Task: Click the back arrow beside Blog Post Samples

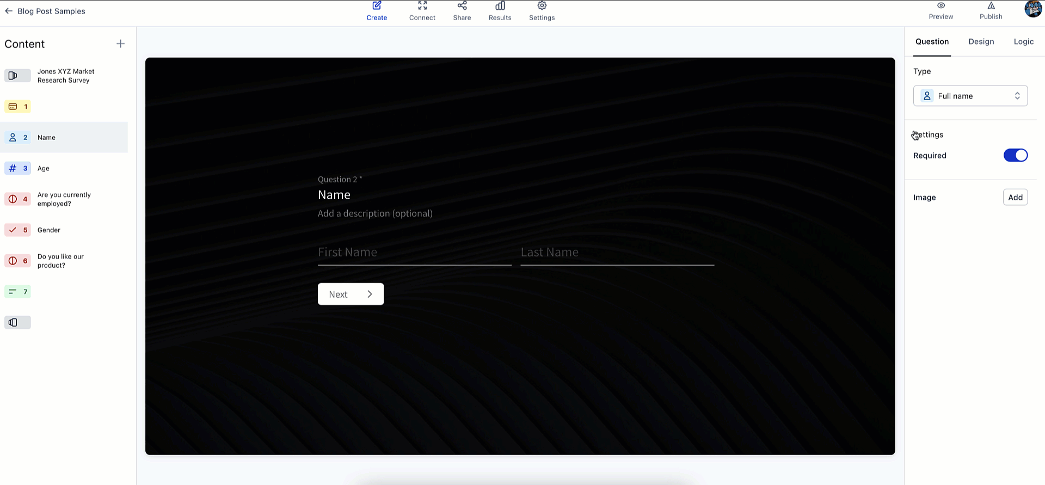Action: pyautogui.click(x=9, y=11)
